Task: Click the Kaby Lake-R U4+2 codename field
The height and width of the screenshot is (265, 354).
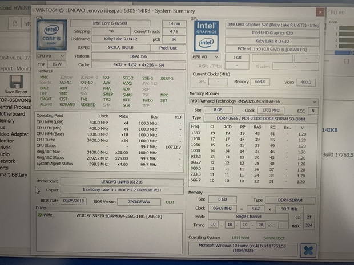Action: (x=120, y=39)
